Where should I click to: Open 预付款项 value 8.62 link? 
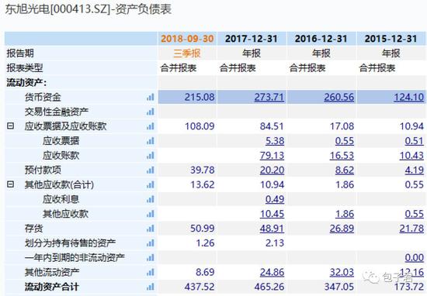click(345, 170)
